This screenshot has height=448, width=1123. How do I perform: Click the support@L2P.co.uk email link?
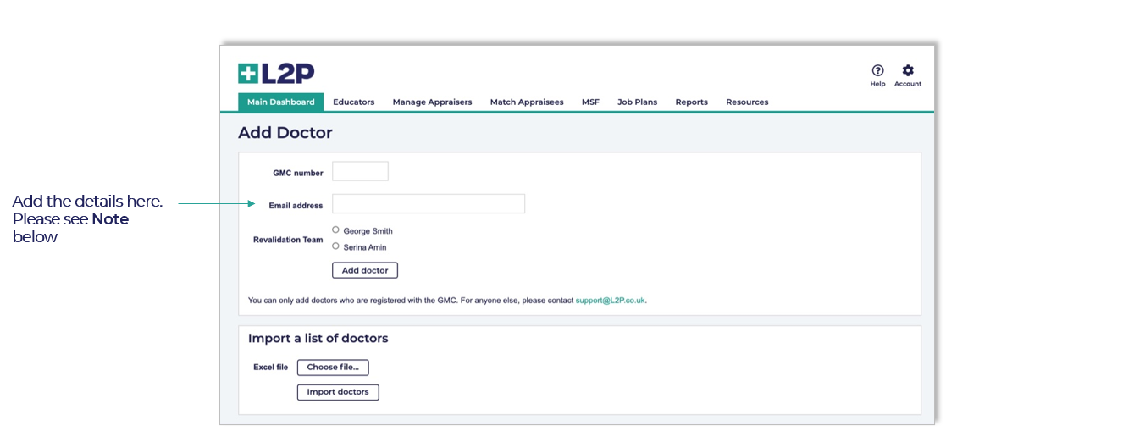(x=610, y=301)
